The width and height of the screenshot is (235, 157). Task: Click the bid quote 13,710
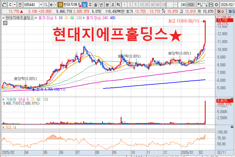click(155, 11)
